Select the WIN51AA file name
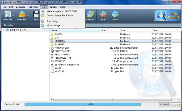 (60, 71)
